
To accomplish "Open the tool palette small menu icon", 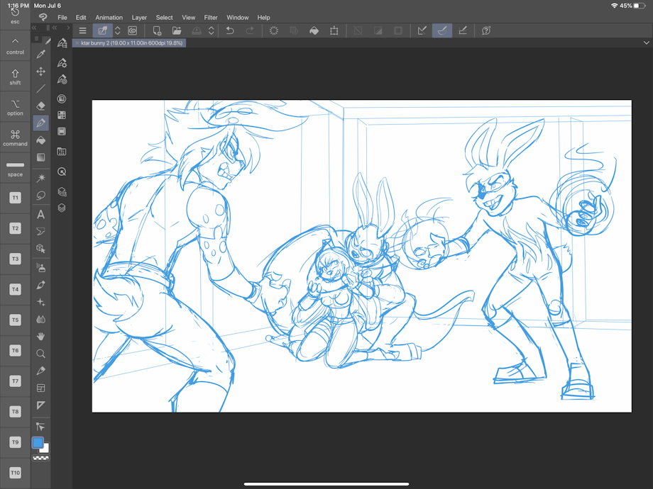I will (37, 38).
